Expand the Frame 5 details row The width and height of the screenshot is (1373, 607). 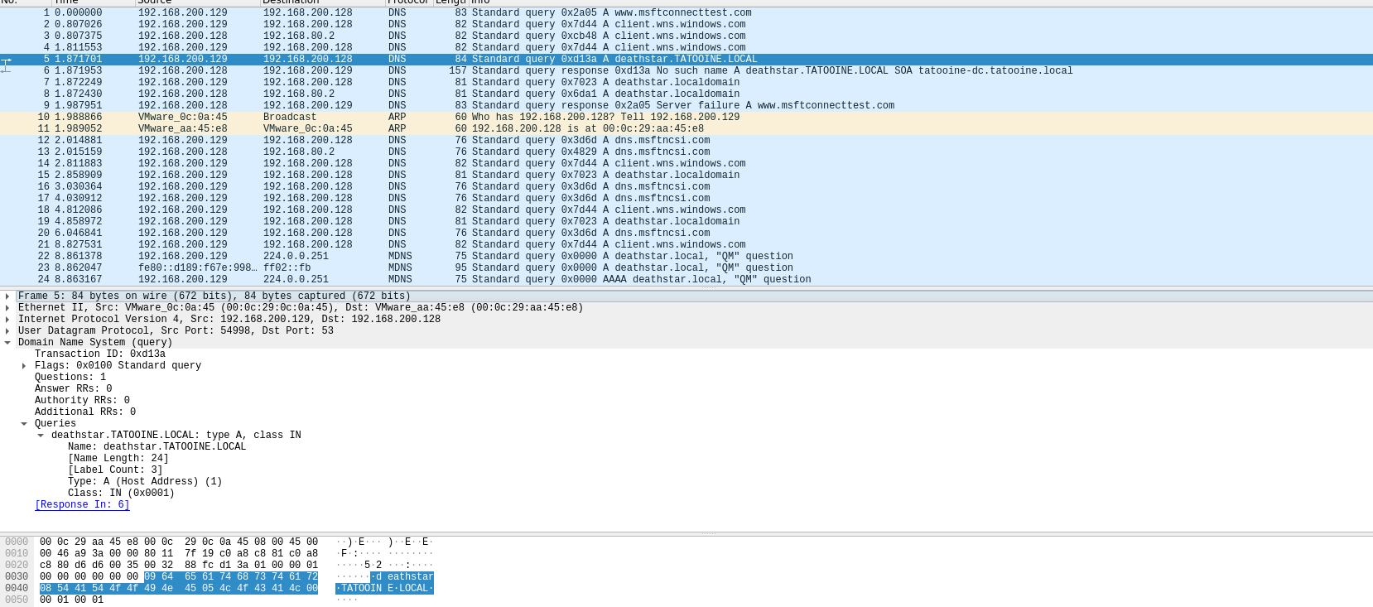[x=7, y=296]
